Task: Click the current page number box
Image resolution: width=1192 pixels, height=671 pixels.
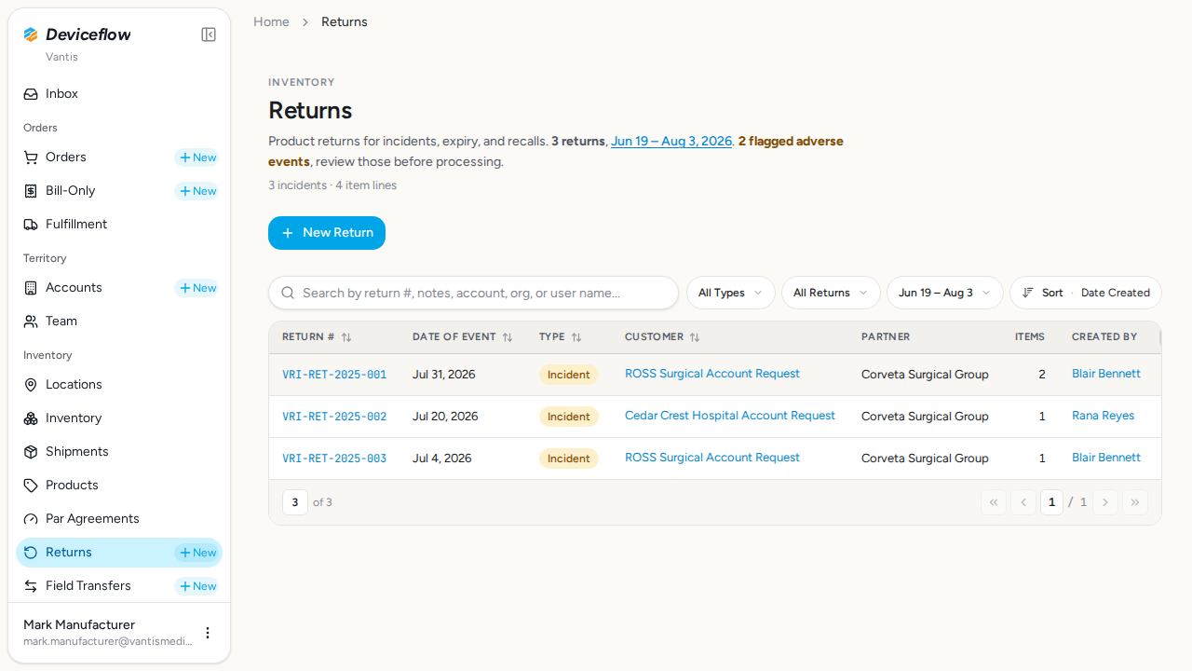Action: [x=1051, y=502]
